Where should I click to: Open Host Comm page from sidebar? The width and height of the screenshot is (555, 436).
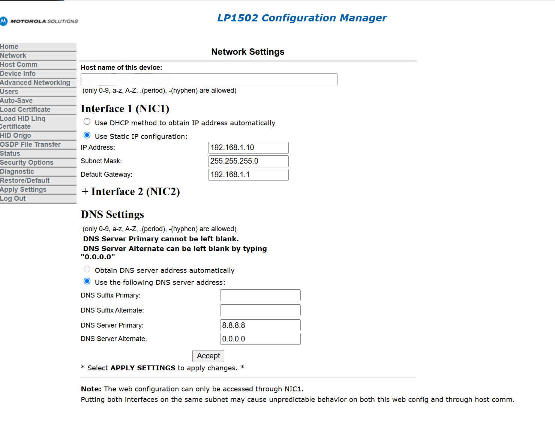pos(19,65)
